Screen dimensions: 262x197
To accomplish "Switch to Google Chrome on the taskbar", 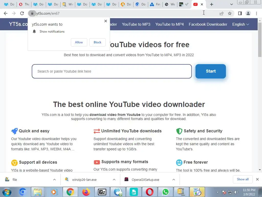I will (x=70, y=192).
